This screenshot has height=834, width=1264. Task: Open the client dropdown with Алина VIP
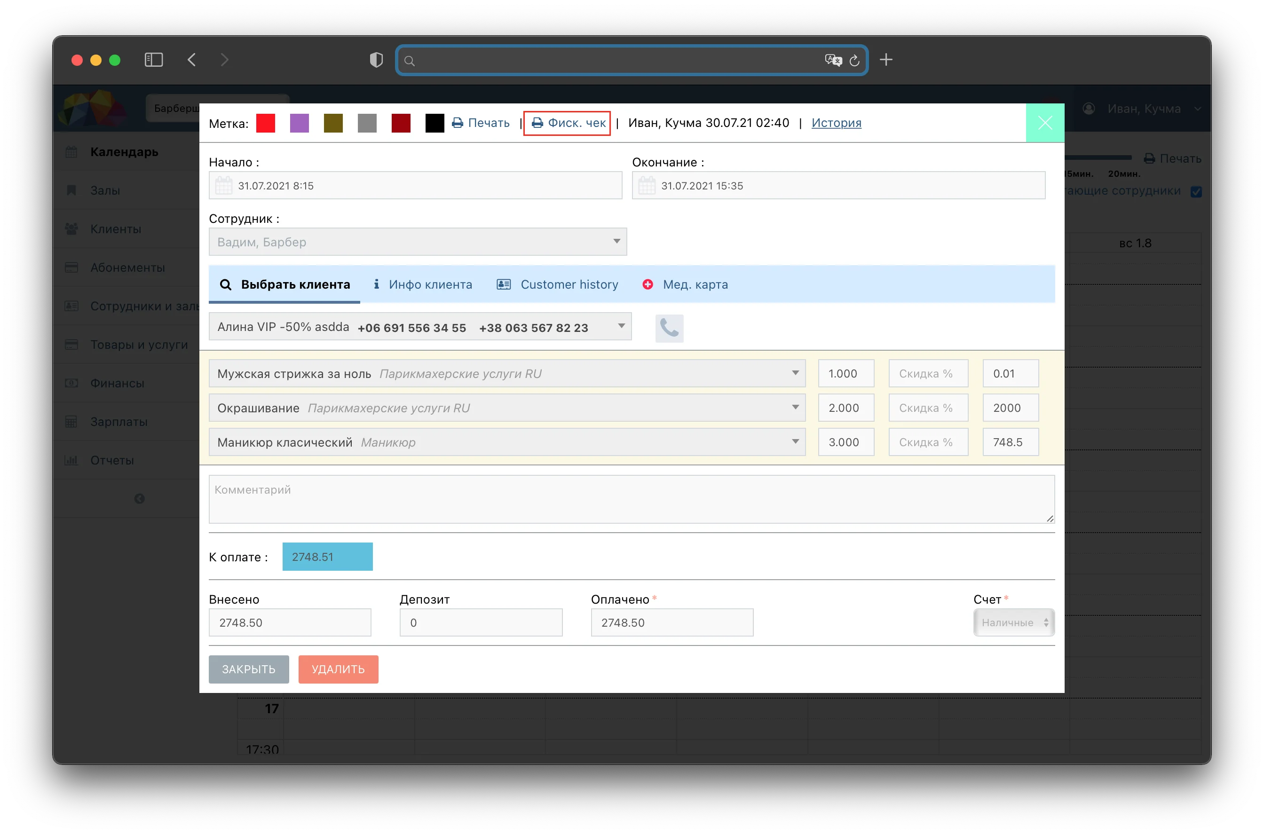coord(420,327)
